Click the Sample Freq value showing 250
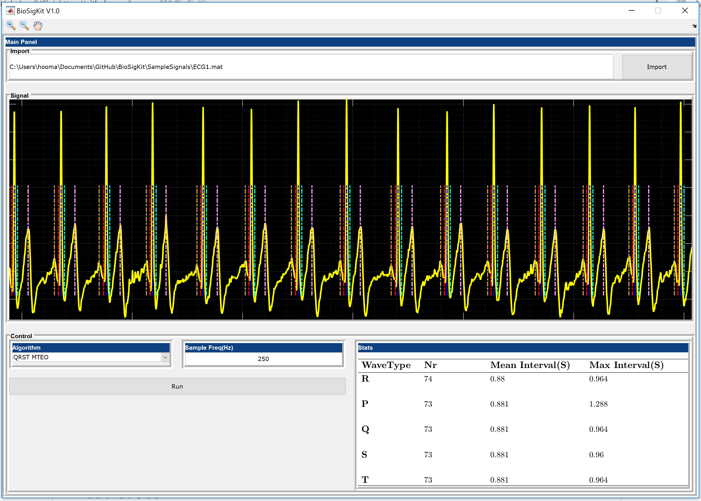Image resolution: width=701 pixels, height=501 pixels. [x=263, y=358]
